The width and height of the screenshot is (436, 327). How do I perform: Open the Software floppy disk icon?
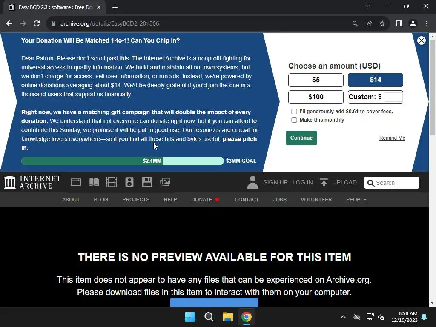pos(147,182)
